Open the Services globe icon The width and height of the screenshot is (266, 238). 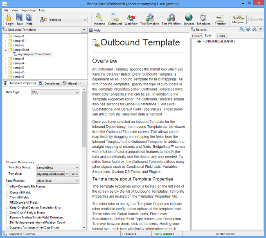click(x=189, y=18)
